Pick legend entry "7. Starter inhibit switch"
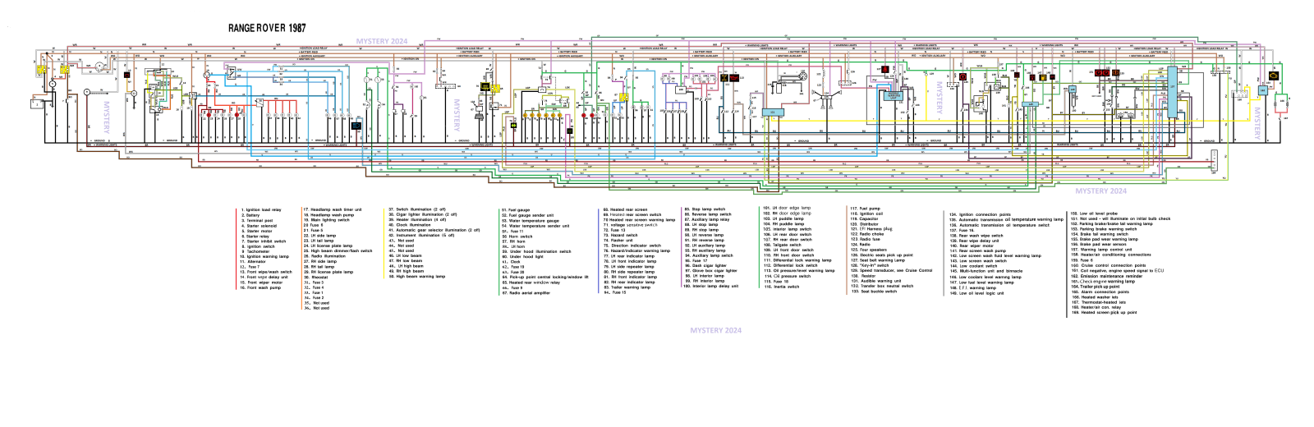This screenshot has height=427, width=1314. pyautogui.click(x=264, y=241)
